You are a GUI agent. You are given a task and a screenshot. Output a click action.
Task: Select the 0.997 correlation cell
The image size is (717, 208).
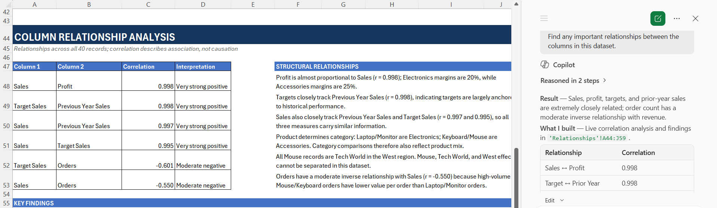pos(148,120)
